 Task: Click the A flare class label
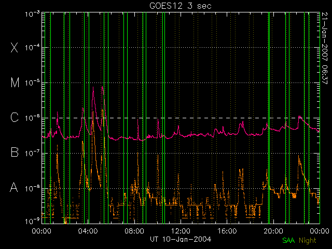point(14,187)
